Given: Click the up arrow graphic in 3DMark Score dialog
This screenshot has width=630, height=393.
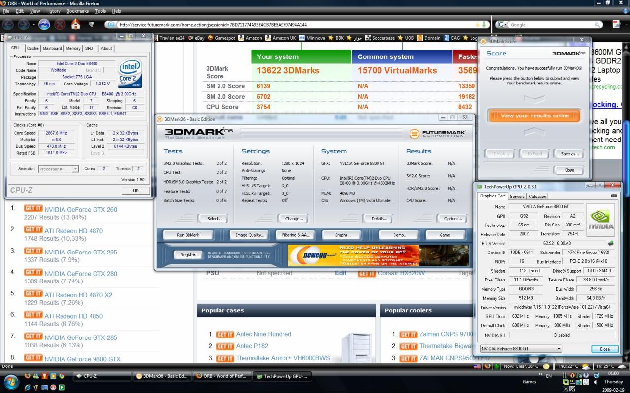Looking at the screenshot, I should pos(534,132).
